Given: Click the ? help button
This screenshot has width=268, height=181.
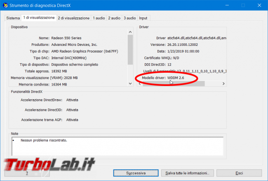Looking at the screenshot, I should (x=27, y=173).
